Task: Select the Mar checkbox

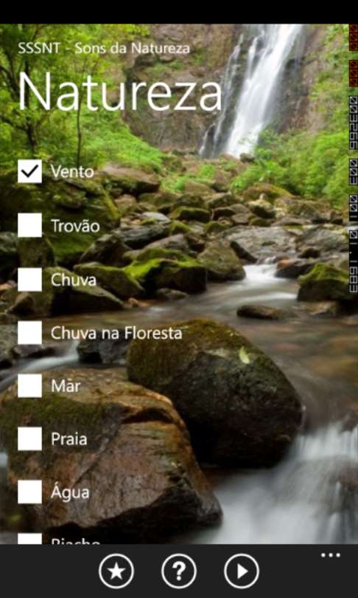Action: 29,385
